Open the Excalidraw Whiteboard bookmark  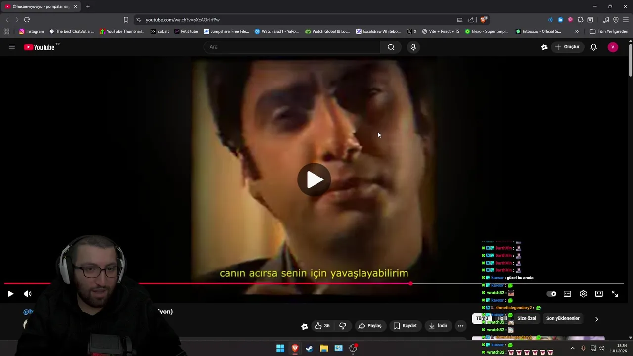coord(378,31)
